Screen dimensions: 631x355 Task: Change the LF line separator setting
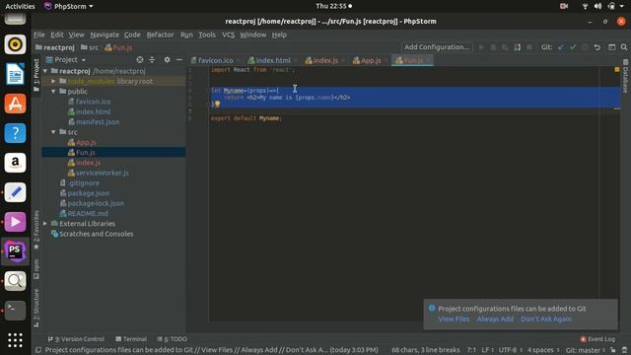pos(487,350)
